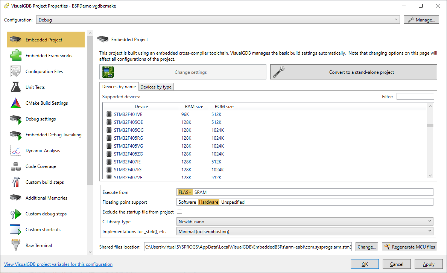Click the chip icon beside STM32F407IG
Screen dimensions: 447x273
point(109,169)
